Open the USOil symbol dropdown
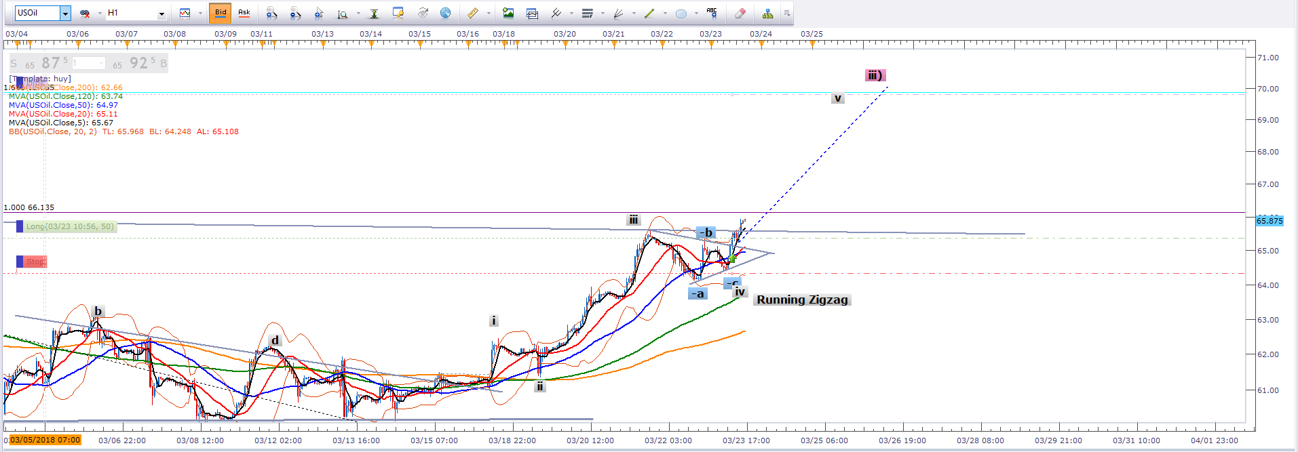This screenshot has width=1298, height=452. pos(65,13)
